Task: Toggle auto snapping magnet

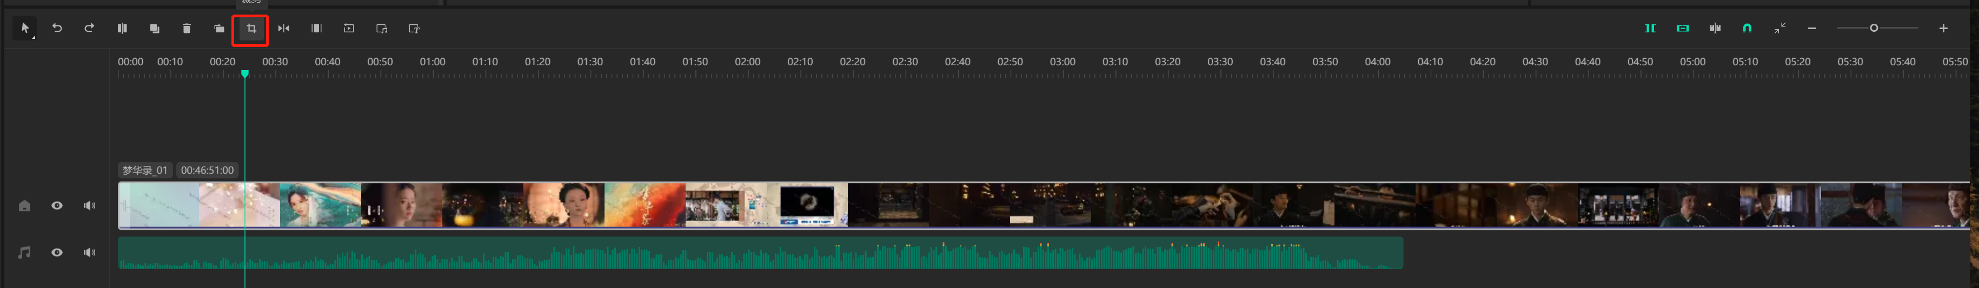Action: click(x=1747, y=29)
